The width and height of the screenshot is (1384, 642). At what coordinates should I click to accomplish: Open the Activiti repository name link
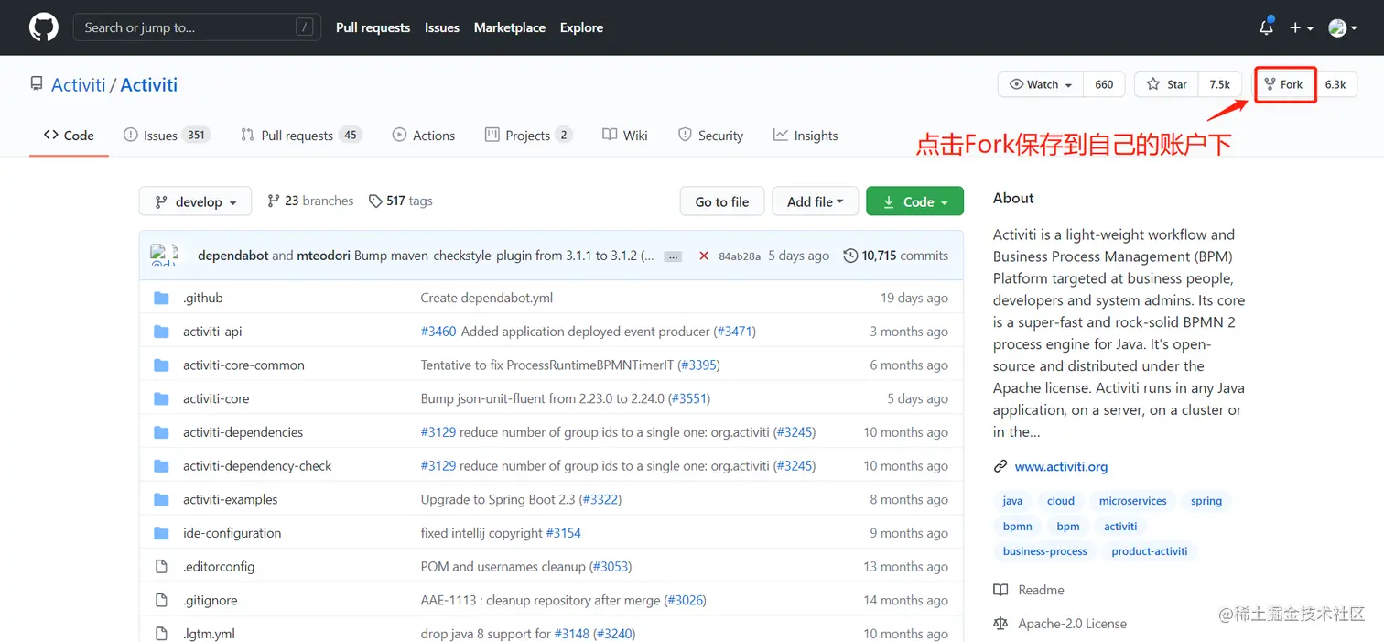[x=149, y=84]
